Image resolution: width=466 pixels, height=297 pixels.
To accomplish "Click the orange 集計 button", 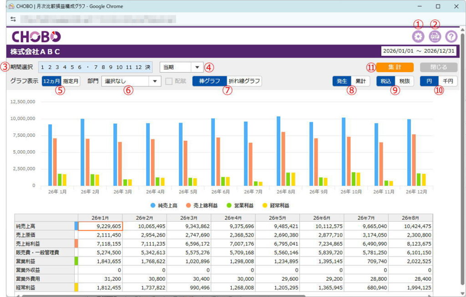I will pyautogui.click(x=395, y=67).
